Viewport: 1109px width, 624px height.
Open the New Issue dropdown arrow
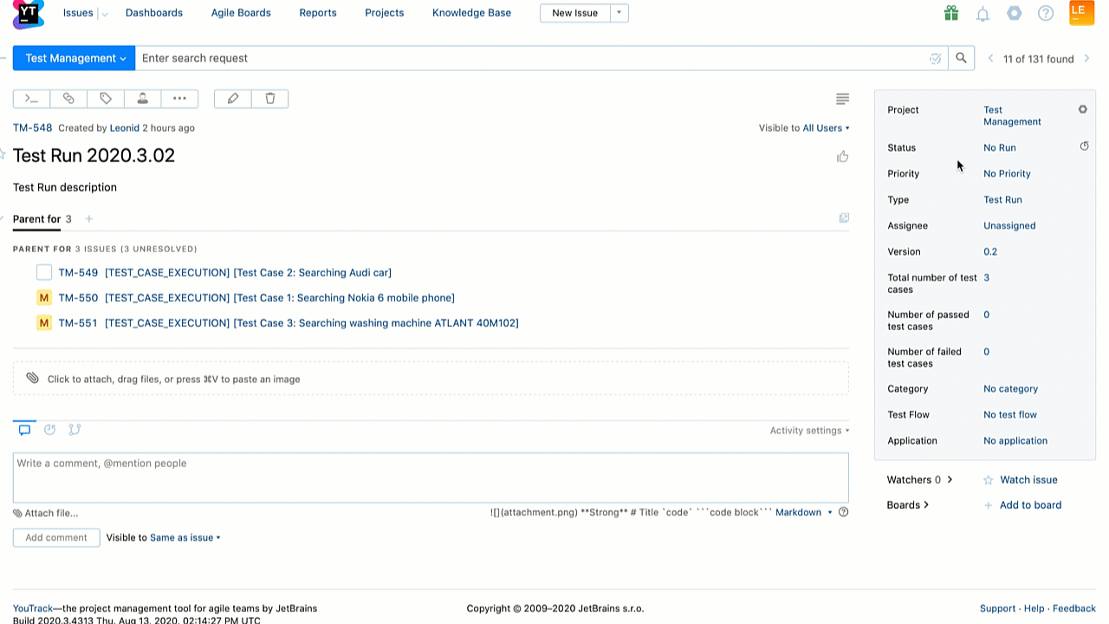click(x=619, y=13)
